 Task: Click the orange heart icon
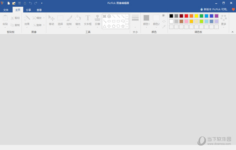[233, 9]
